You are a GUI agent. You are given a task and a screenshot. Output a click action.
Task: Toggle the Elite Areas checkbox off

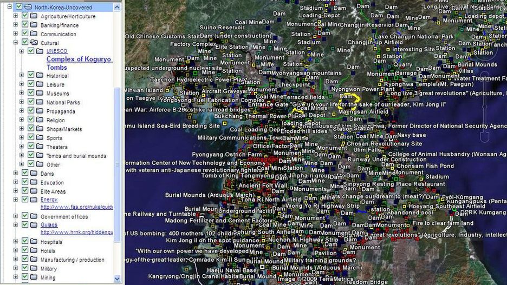coord(25,191)
